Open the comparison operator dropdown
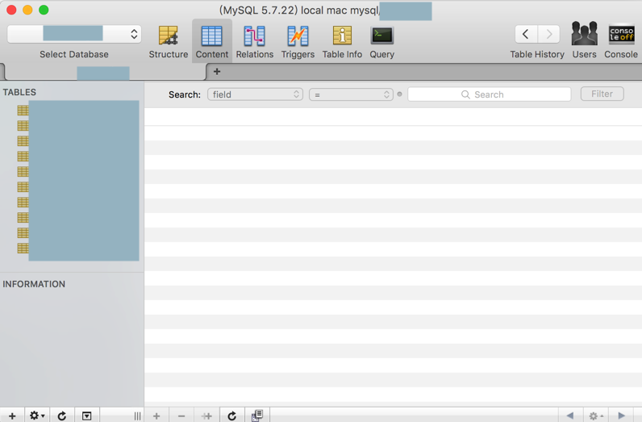The height and width of the screenshot is (422, 642). pos(351,94)
